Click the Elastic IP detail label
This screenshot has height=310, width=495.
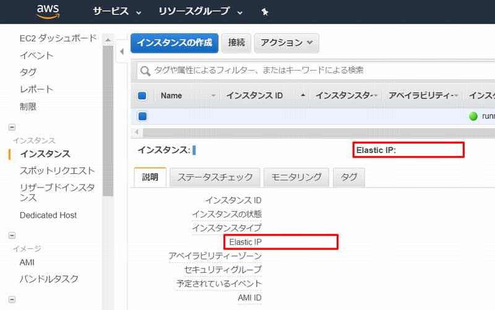[245, 242]
